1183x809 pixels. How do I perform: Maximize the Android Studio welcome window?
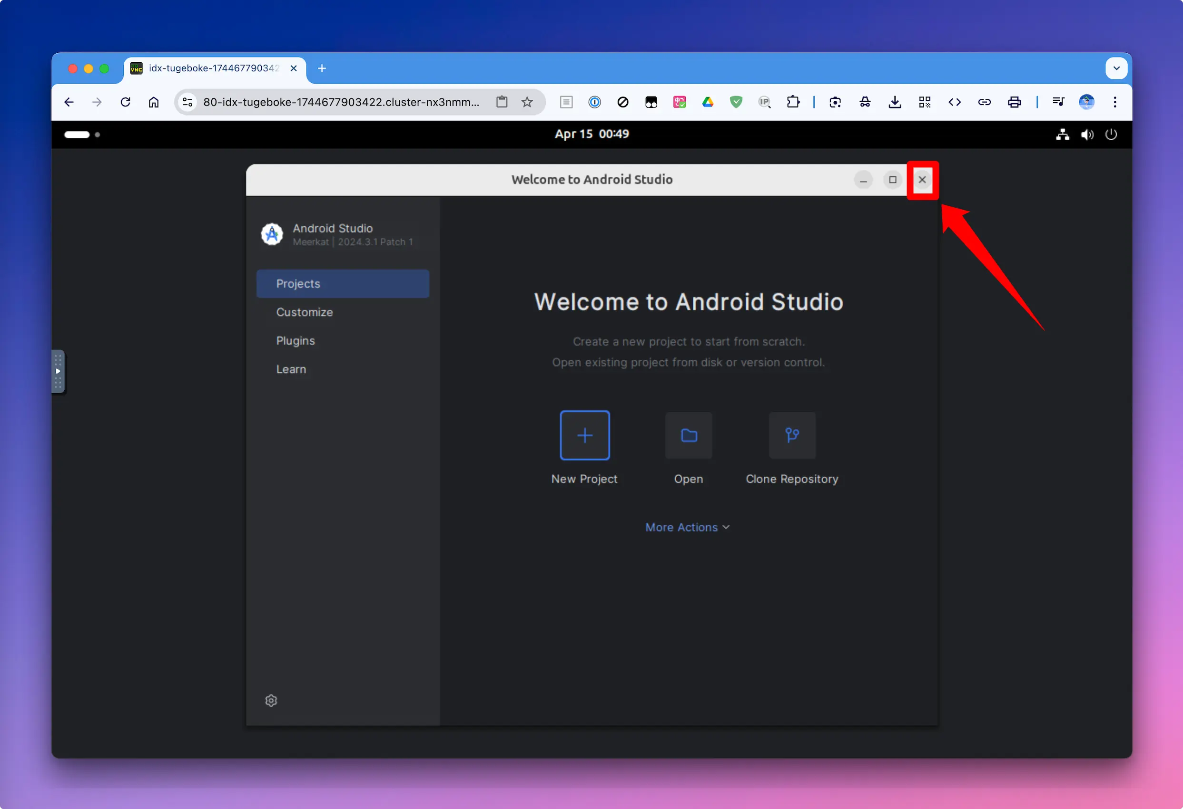pyautogui.click(x=893, y=180)
